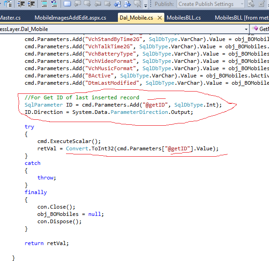Place cursor on cmd.ExecuteScalar(); line
This screenshot has width=269, height=261.
(69, 141)
